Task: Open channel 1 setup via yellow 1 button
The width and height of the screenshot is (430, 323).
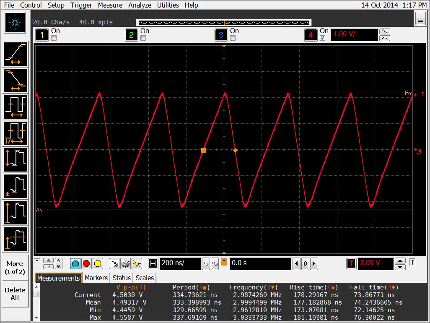Action: pos(41,35)
